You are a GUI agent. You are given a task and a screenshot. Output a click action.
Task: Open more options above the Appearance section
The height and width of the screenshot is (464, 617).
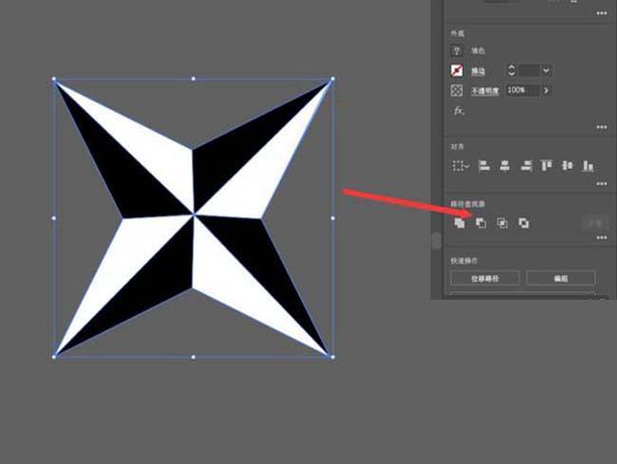tap(602, 13)
